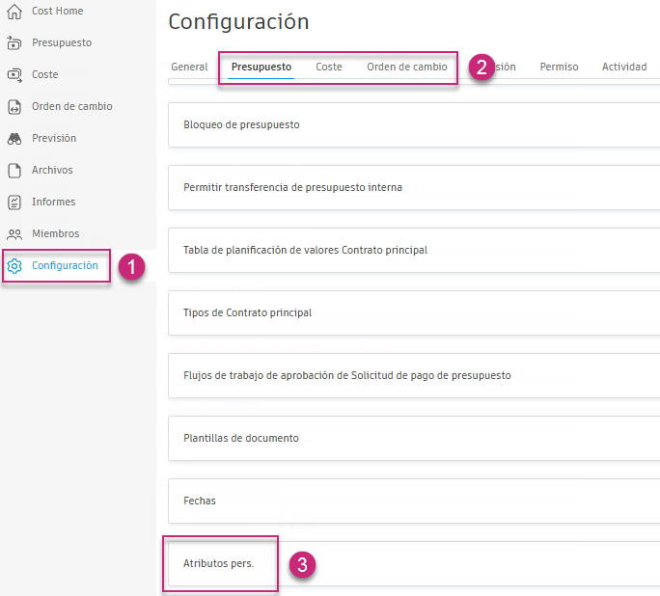Switch to the Permiso tab
The width and height of the screenshot is (660, 596).
[x=559, y=67]
